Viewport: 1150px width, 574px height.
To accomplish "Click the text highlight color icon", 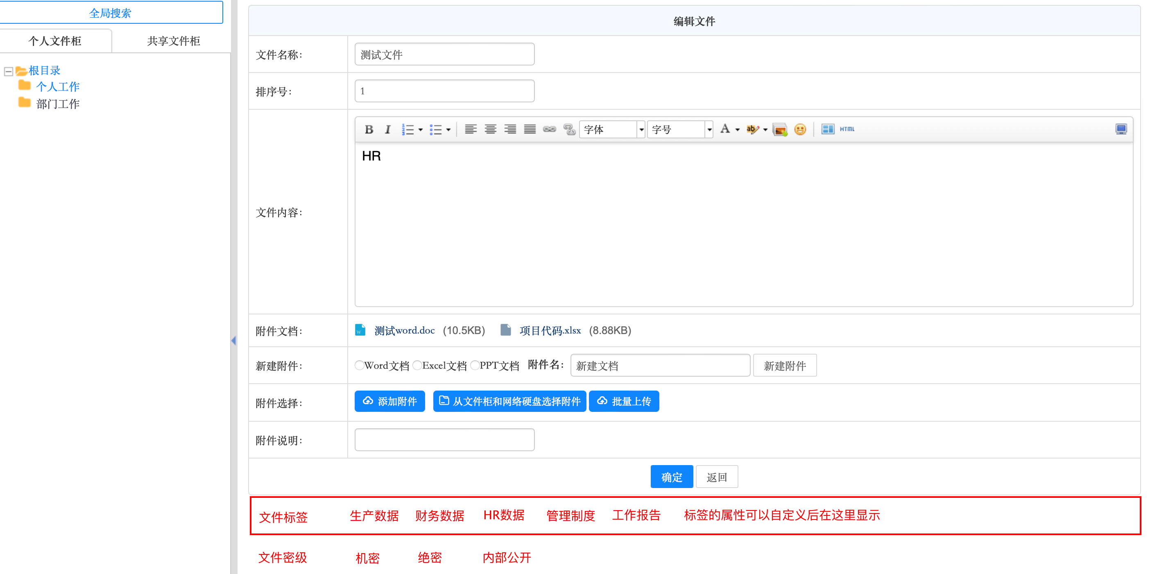I will click(753, 129).
